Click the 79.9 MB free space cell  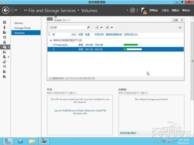tap(99, 45)
